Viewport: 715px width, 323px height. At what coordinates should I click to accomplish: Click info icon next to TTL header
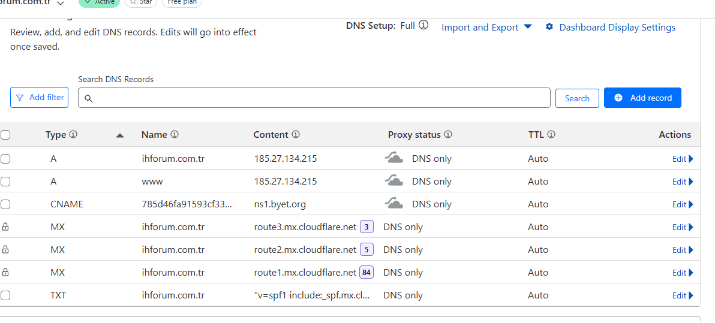coord(551,134)
